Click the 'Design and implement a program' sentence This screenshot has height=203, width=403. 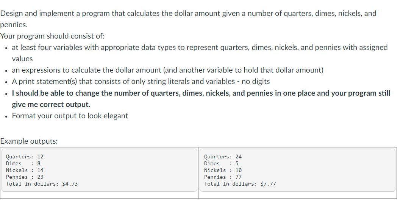click(x=188, y=19)
